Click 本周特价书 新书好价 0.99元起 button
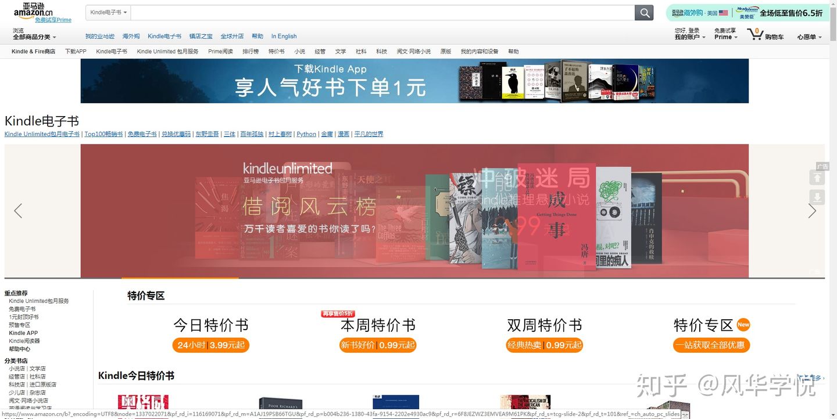Image resolution: width=837 pixels, height=419 pixels. [x=378, y=345]
